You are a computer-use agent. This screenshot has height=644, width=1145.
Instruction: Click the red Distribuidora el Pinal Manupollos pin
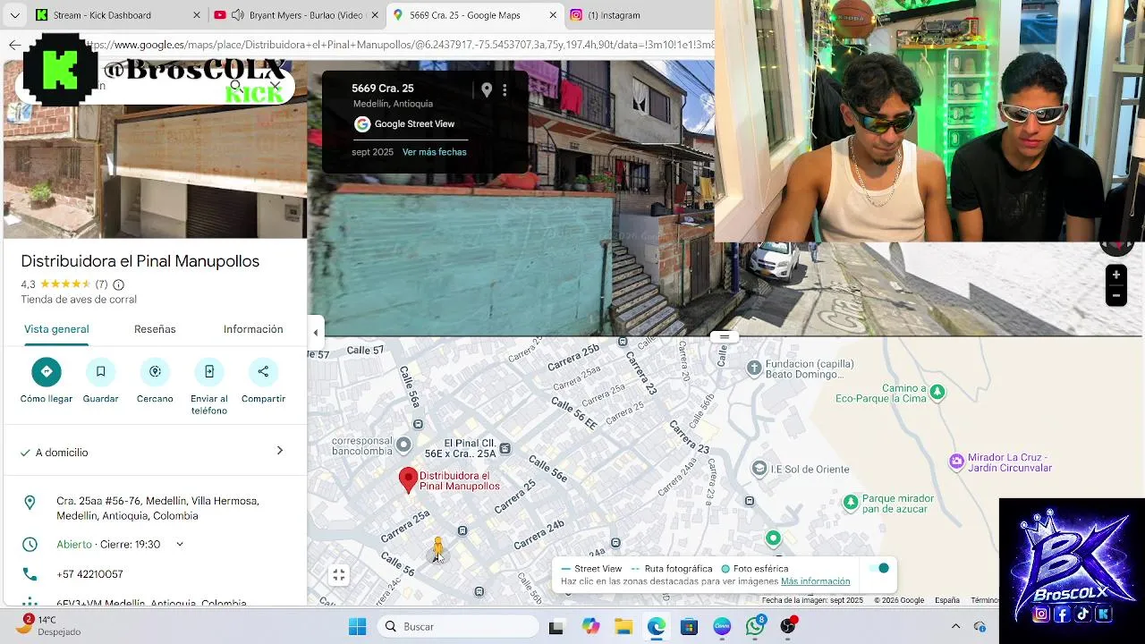[x=408, y=480]
